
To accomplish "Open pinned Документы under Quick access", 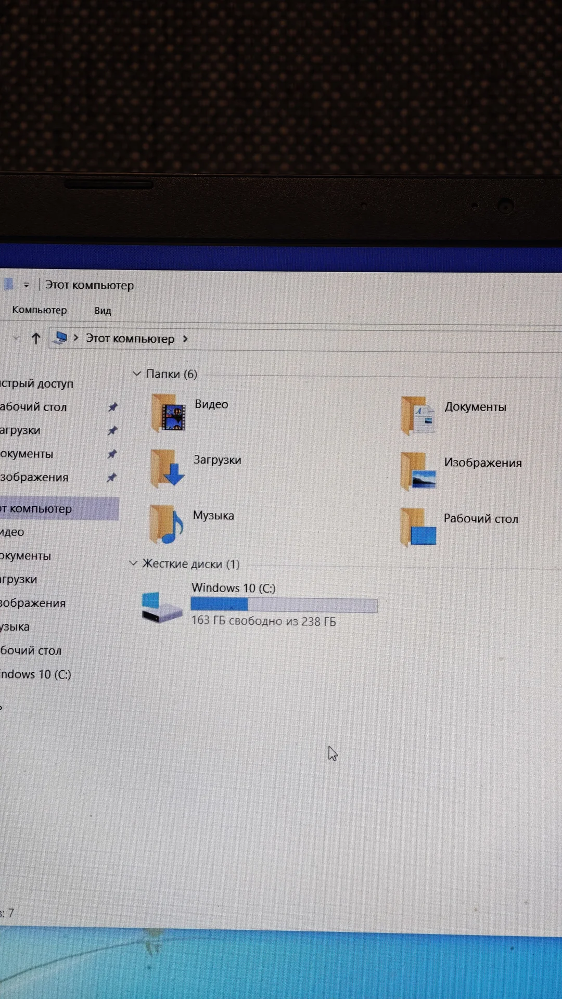I will click(x=27, y=454).
